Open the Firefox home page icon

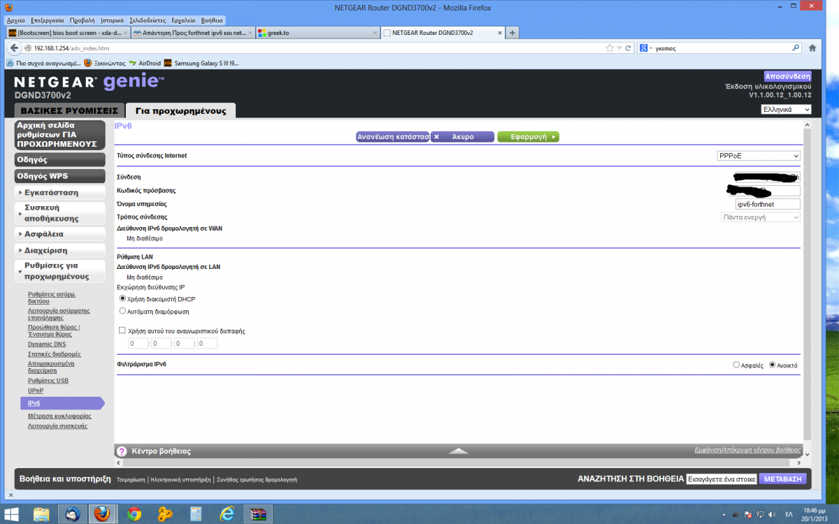[812, 48]
